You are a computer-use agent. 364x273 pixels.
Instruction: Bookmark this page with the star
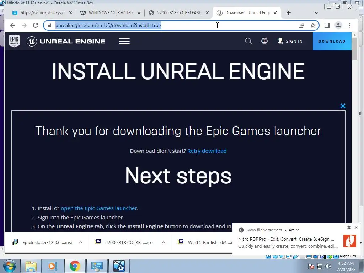(x=313, y=25)
